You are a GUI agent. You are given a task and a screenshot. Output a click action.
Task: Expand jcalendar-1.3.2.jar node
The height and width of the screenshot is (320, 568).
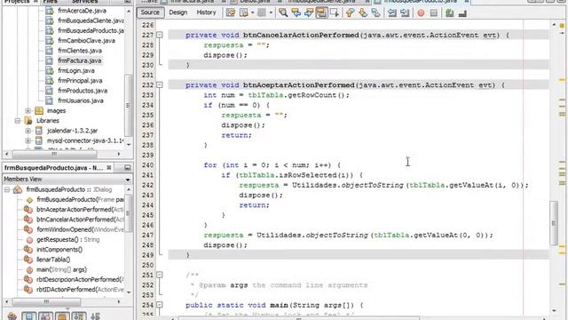pos(28,131)
